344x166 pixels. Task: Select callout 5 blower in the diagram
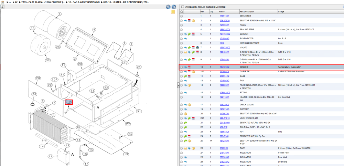coord(59,14)
